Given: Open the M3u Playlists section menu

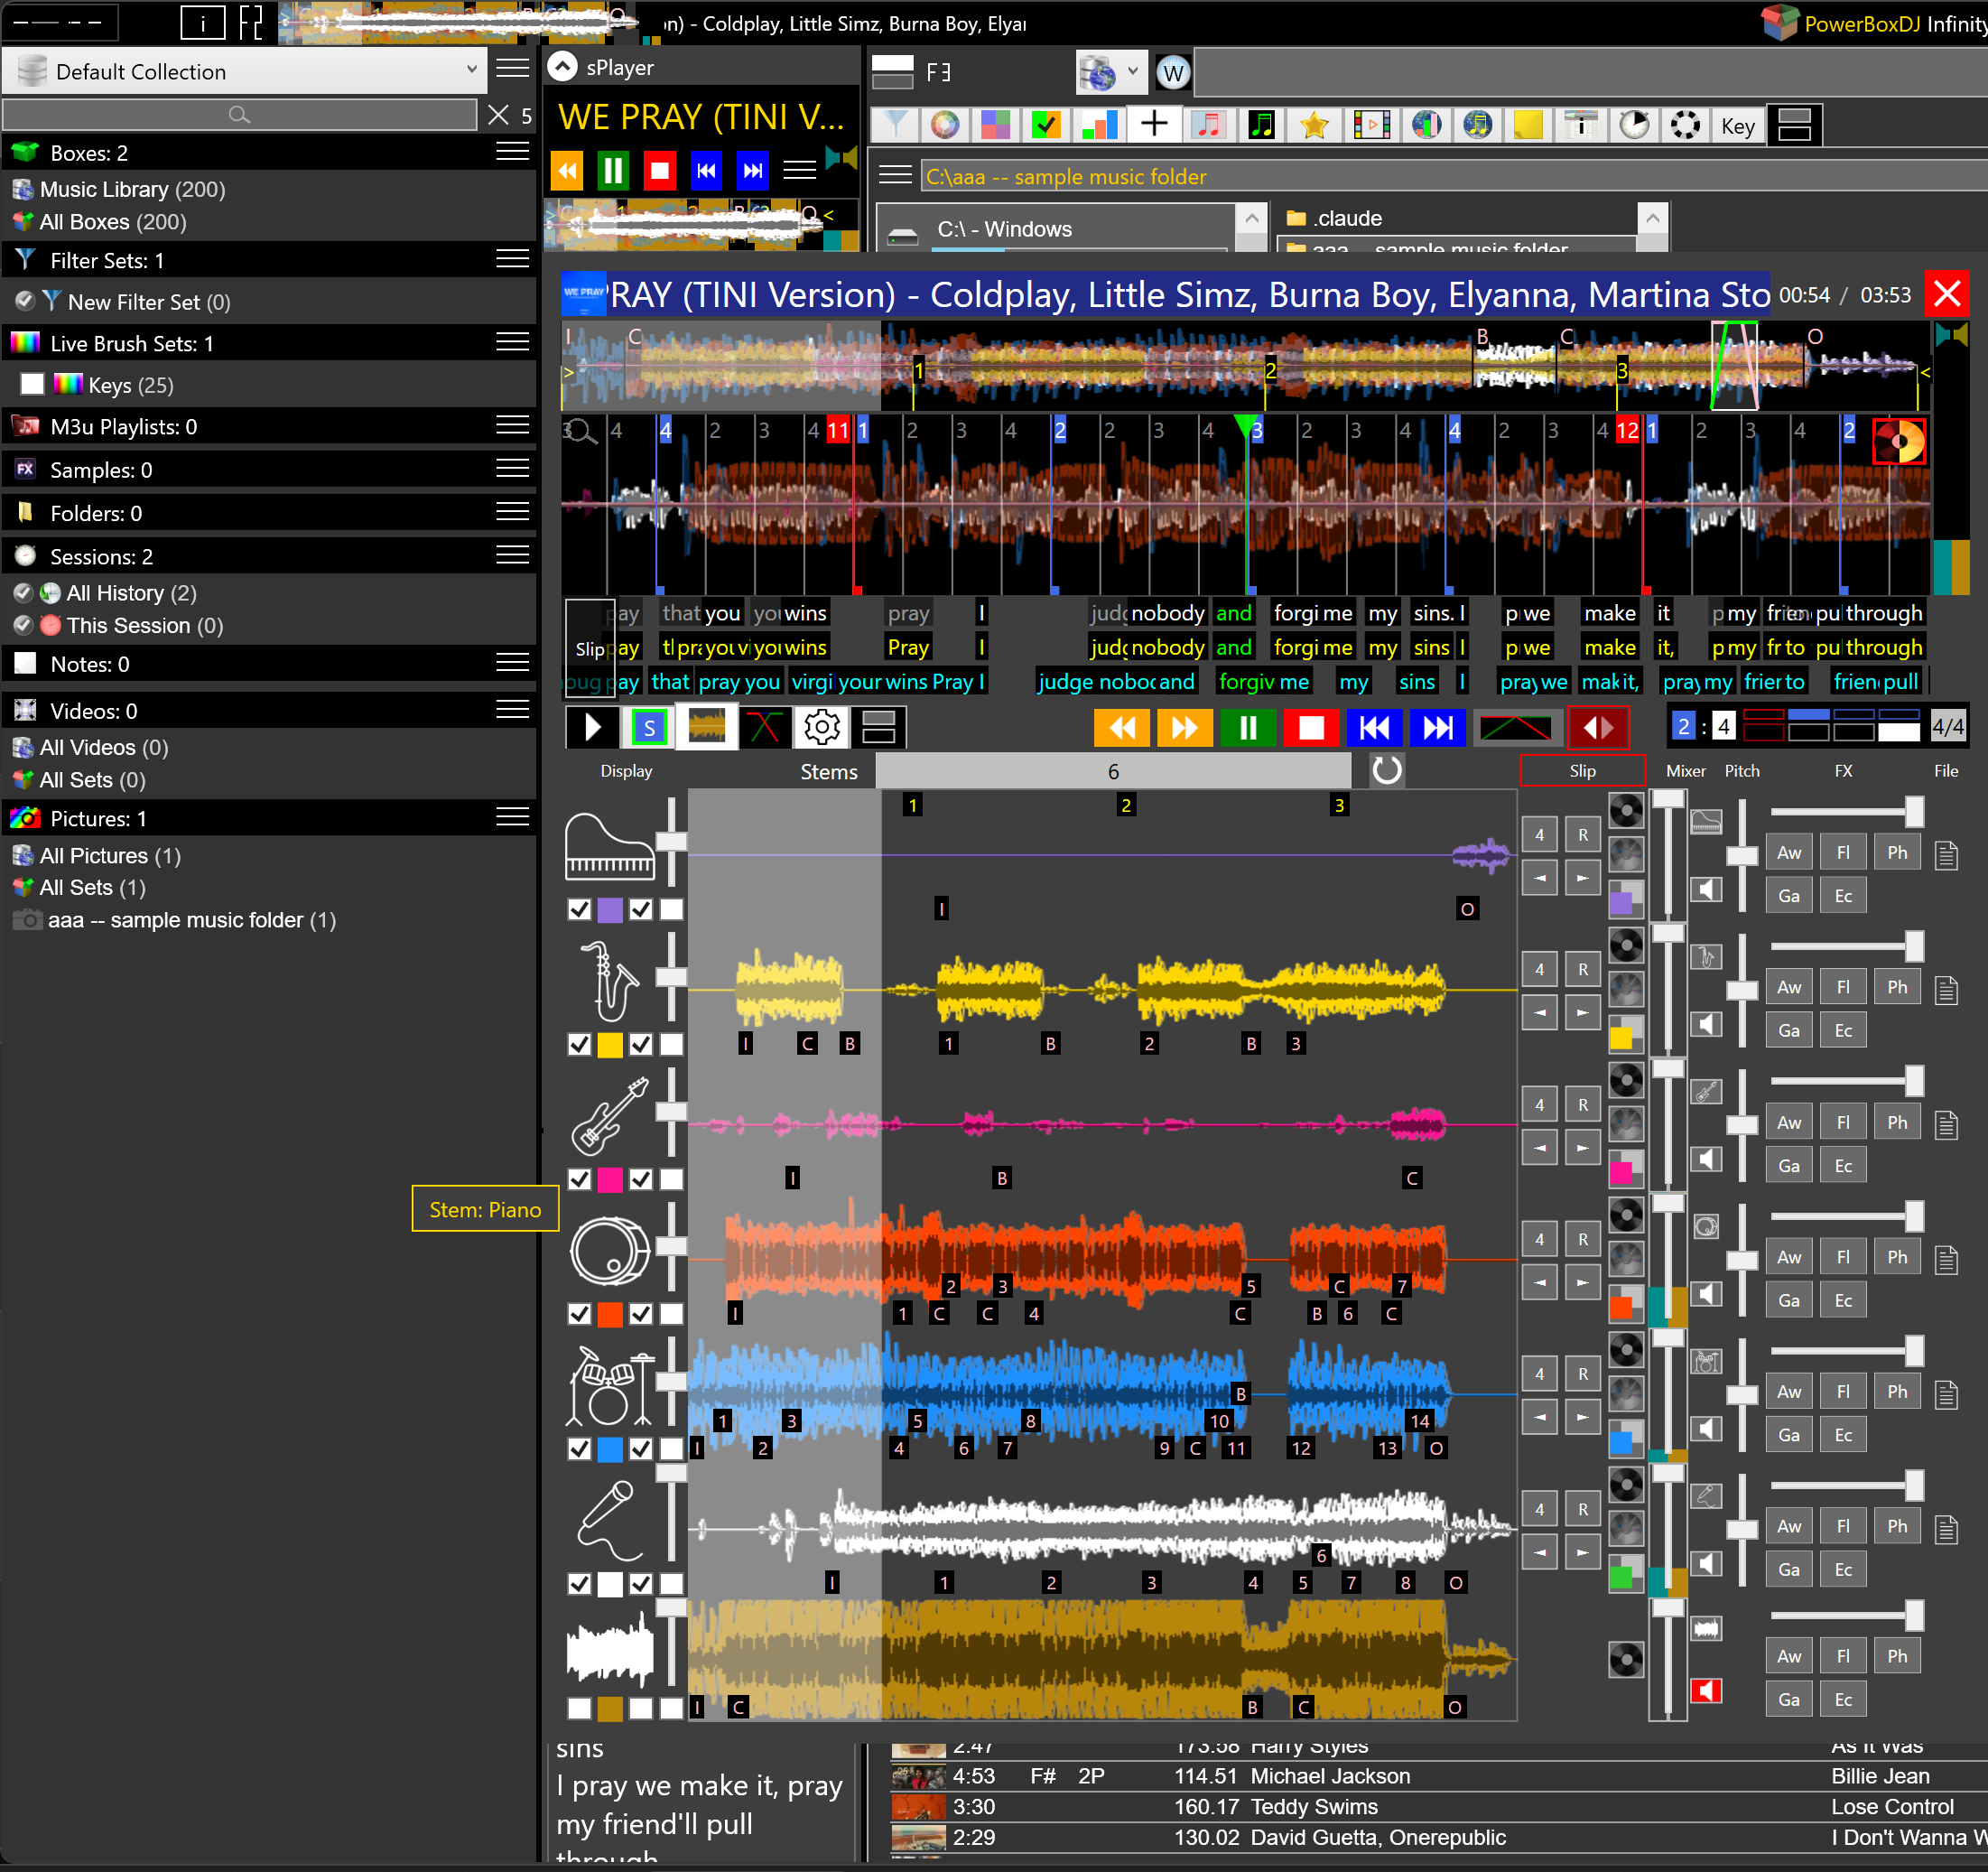Looking at the screenshot, I should [513, 426].
